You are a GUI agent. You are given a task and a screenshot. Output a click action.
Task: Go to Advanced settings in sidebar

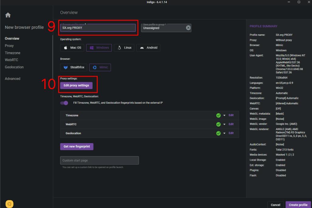(12, 79)
